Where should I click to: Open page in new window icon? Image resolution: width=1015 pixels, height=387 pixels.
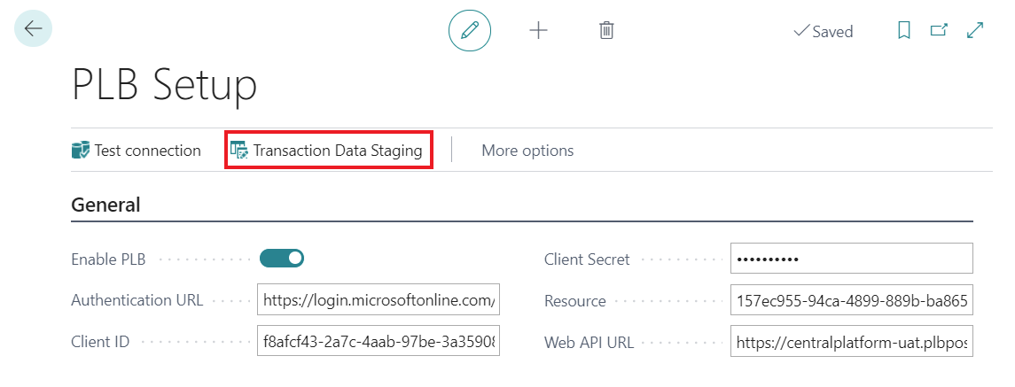point(939,30)
